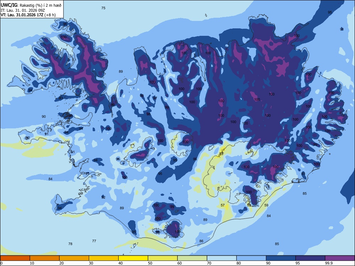Viewport: 355px width, 266px height.
Task: Click the title 'UWC/IG: Rakastig (%) í 2 m hæð'
Action: [31, 5]
